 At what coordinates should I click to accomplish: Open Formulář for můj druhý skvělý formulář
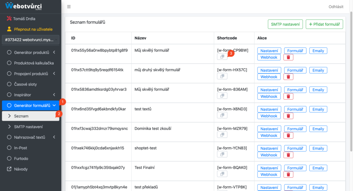click(295, 70)
